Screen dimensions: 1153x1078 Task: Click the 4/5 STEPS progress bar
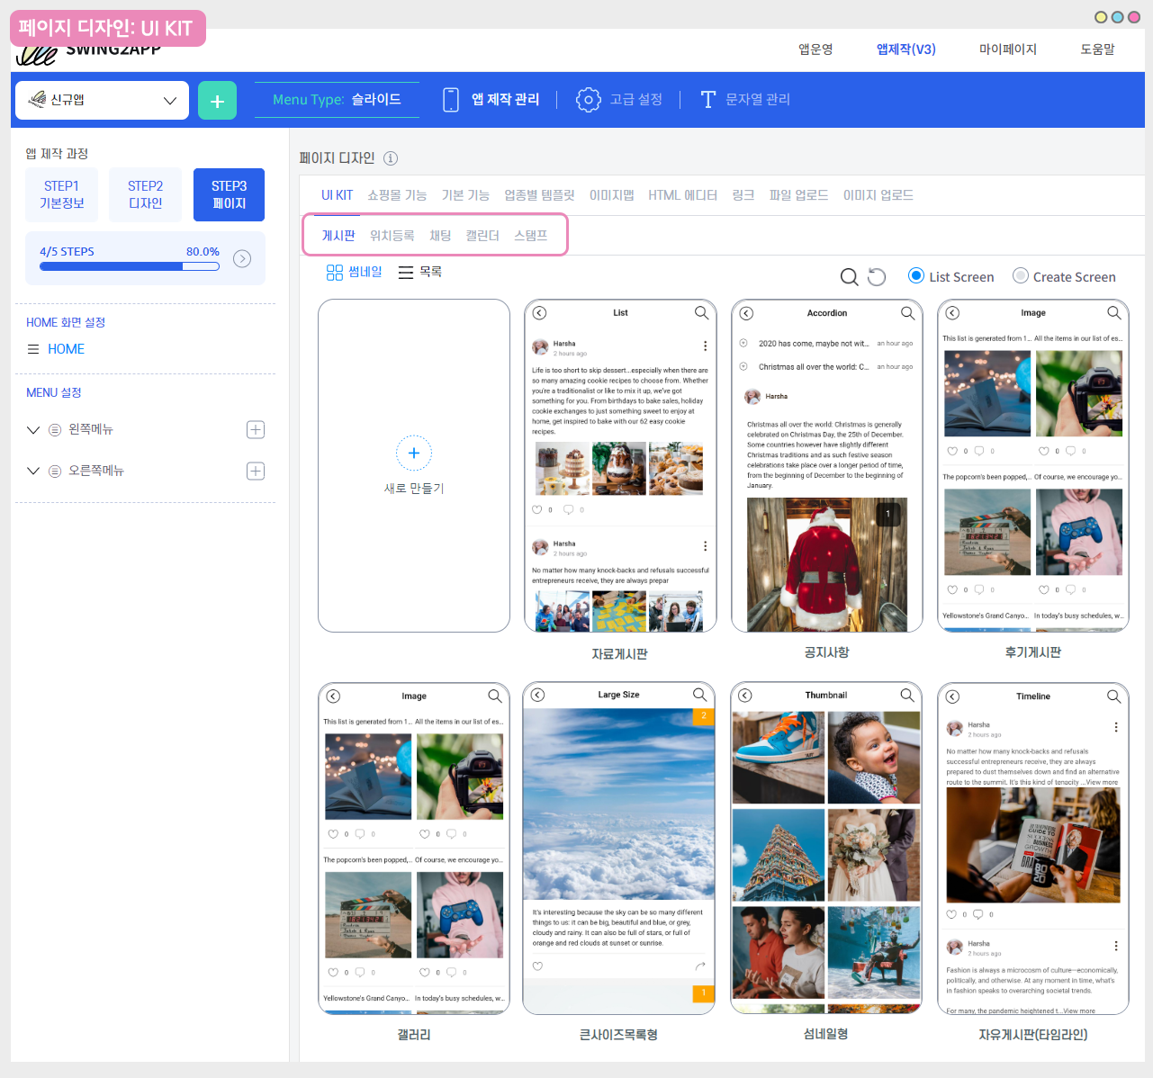pos(130,266)
